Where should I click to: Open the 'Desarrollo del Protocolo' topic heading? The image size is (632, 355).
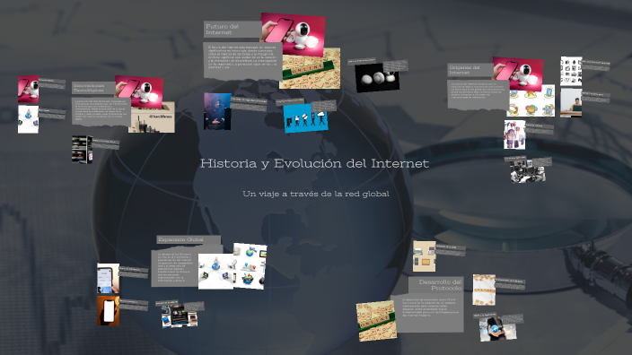coord(440,285)
